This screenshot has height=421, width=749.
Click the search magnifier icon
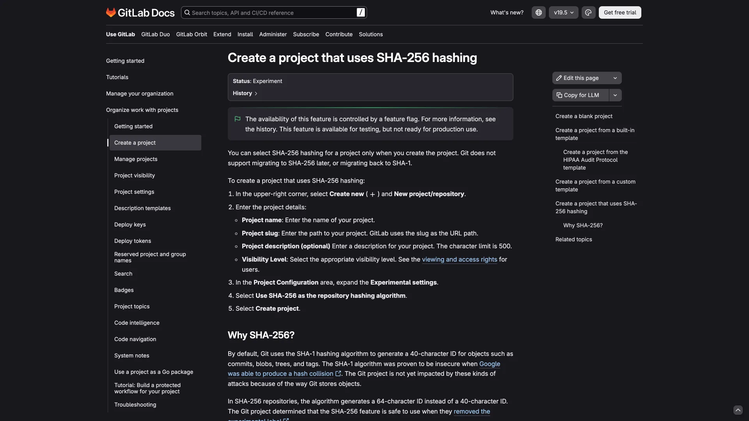(187, 12)
